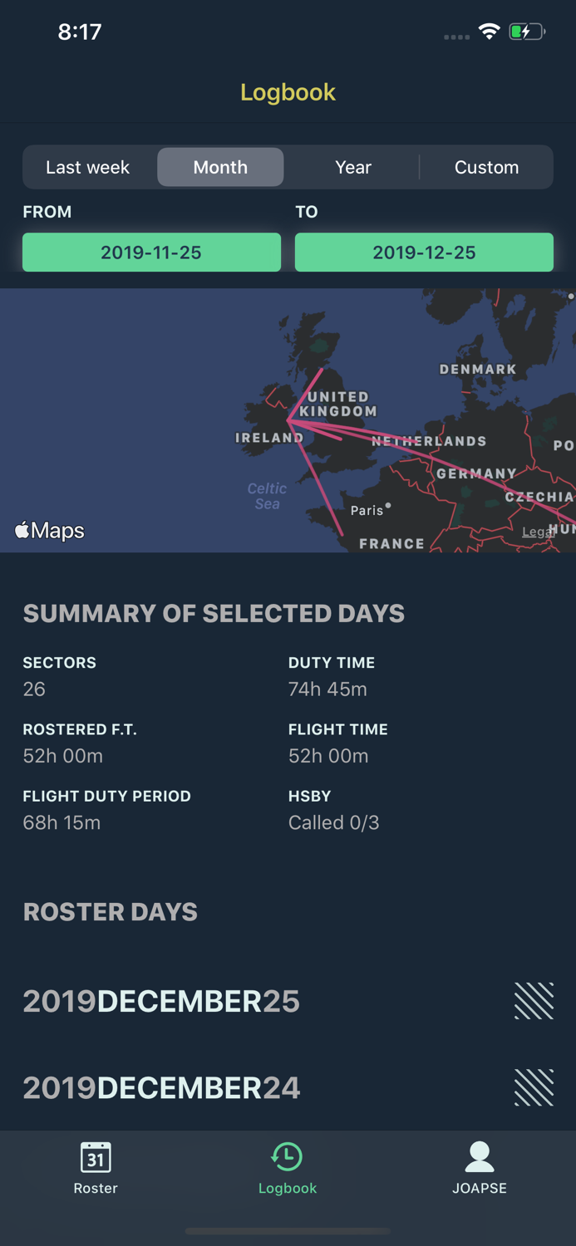Image resolution: width=576 pixels, height=1246 pixels.
Task: Tap the Logbook clock icon
Action: (287, 1156)
